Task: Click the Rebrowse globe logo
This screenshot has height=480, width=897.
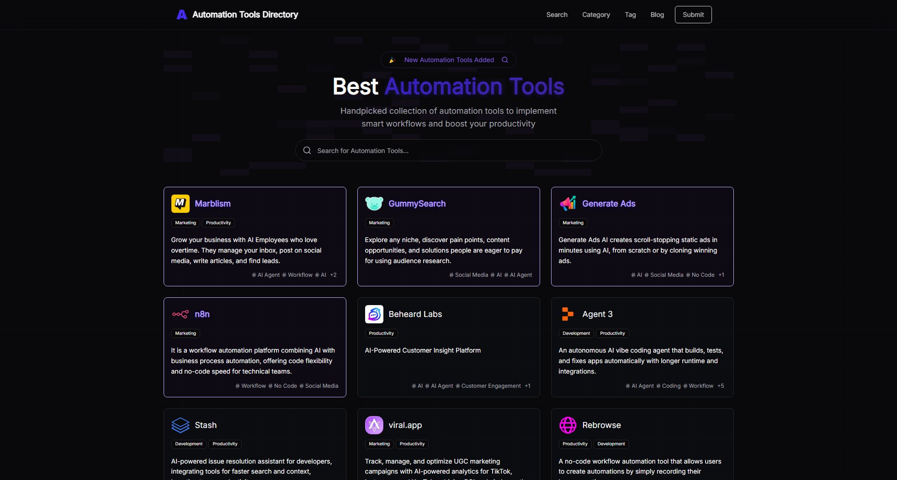Action: coord(568,425)
